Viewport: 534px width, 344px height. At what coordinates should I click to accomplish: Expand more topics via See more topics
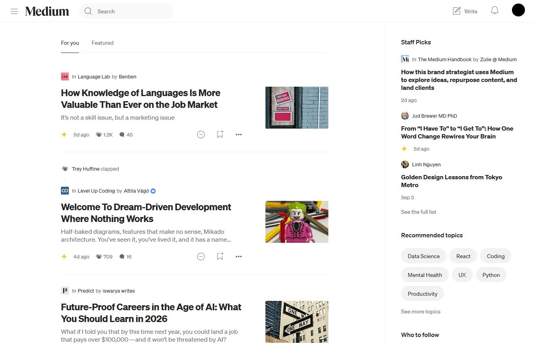[420, 311]
